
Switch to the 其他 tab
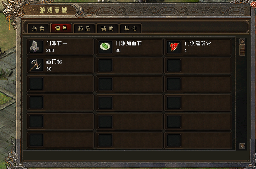[x=130, y=28]
